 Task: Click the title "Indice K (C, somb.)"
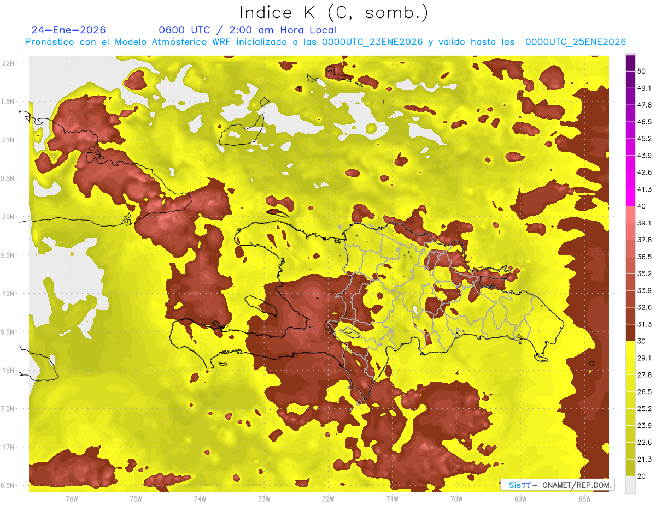point(334,13)
